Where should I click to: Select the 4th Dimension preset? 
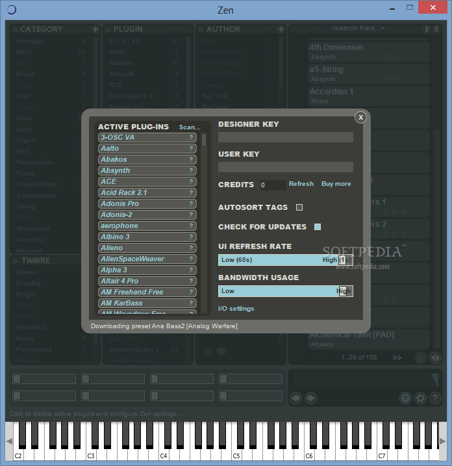pyautogui.click(x=369, y=51)
